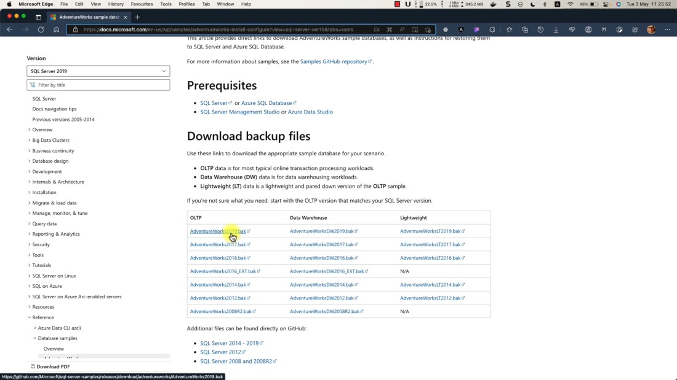
Task: Open the Azure Data Studio link
Action: tap(310, 112)
